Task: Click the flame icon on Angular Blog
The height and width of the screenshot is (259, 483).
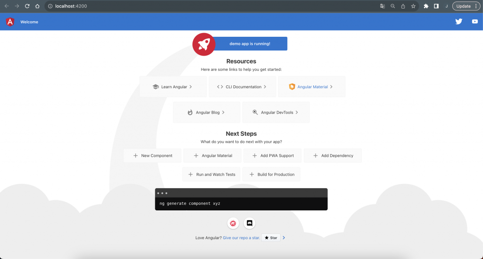Action: 190,112
